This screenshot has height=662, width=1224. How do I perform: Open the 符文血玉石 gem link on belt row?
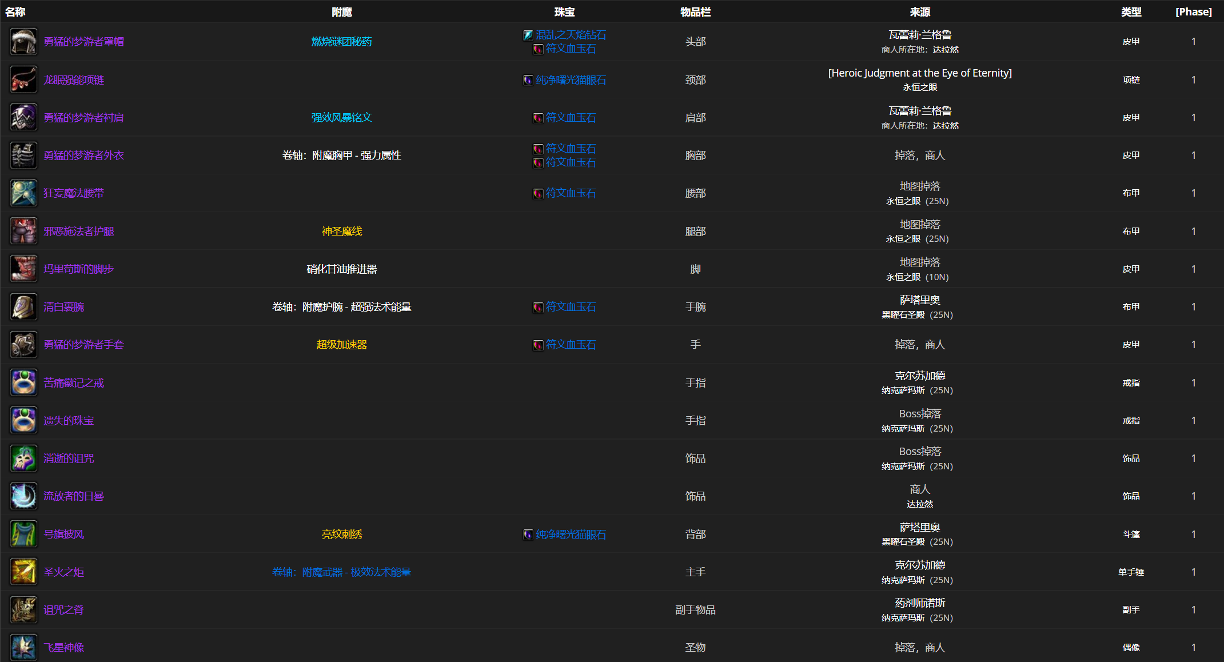point(570,193)
